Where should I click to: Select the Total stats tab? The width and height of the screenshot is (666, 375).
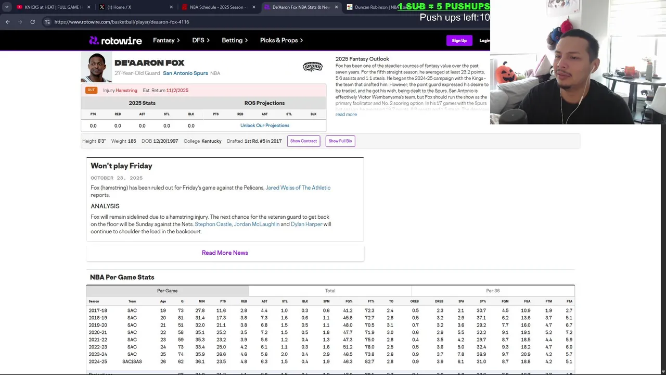(x=330, y=291)
